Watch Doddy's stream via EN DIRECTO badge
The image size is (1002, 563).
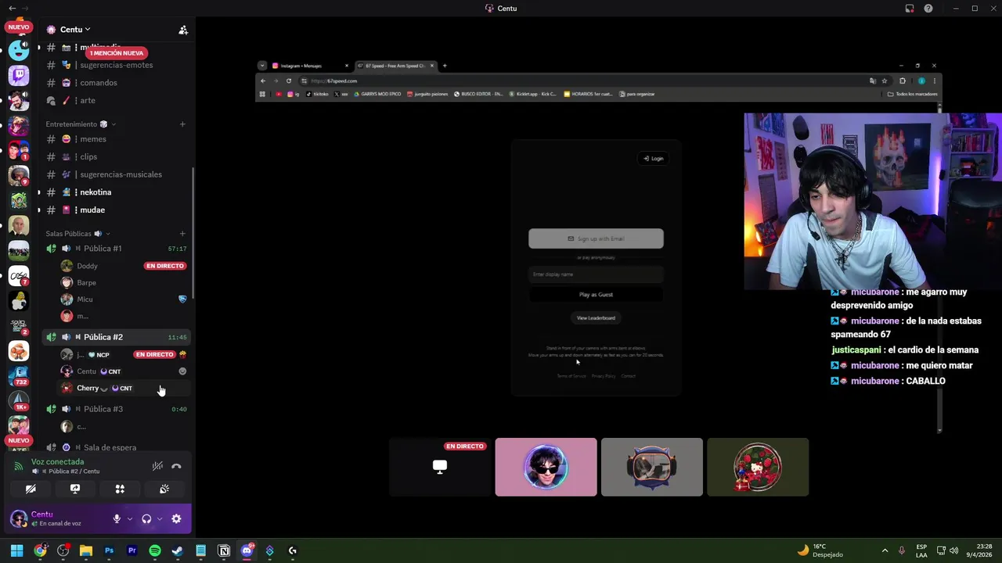[165, 266]
